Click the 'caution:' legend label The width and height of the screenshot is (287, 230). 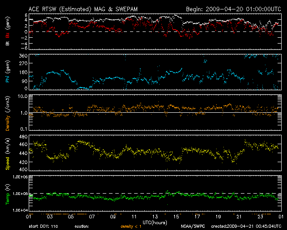coord(82,226)
